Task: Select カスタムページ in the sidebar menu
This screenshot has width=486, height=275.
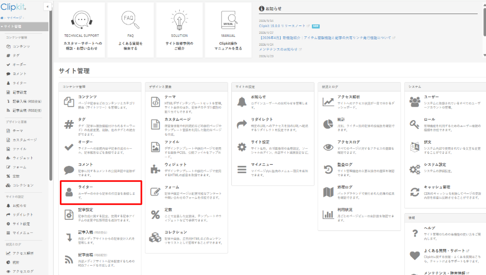Action: (24, 140)
